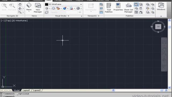Toggle the Properties palette
Viewport: 172px width, 97px height.
tap(118, 7)
